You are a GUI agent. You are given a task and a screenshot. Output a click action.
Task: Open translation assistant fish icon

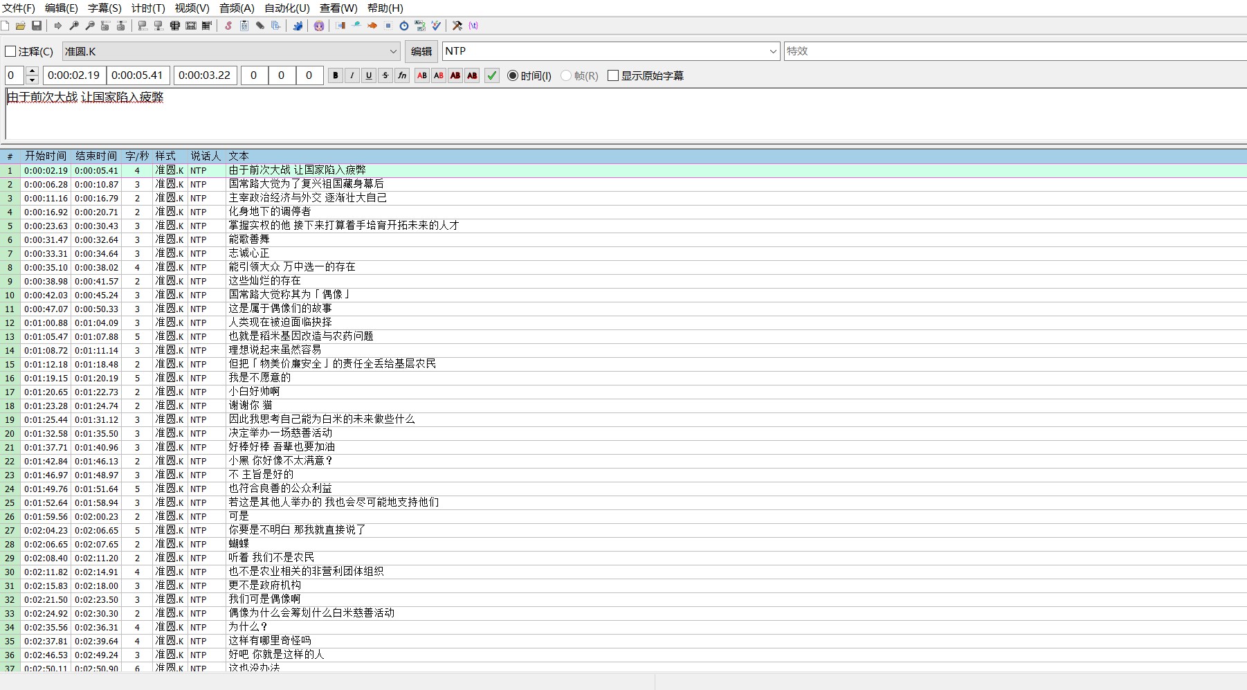(x=372, y=26)
